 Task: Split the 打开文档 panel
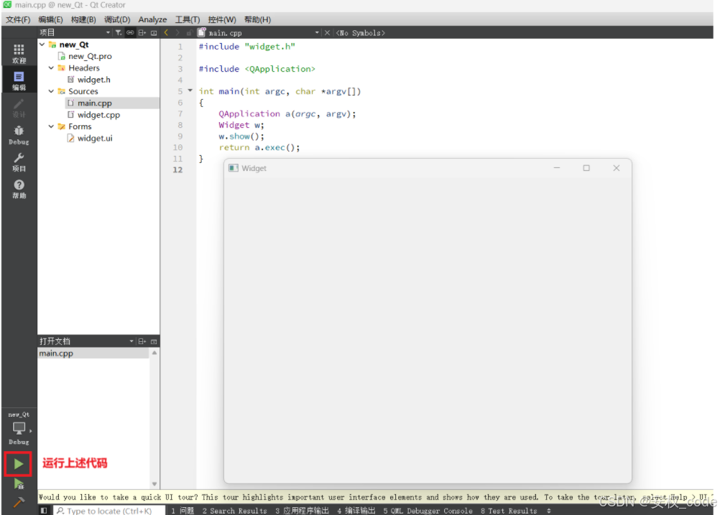pyautogui.click(x=142, y=341)
